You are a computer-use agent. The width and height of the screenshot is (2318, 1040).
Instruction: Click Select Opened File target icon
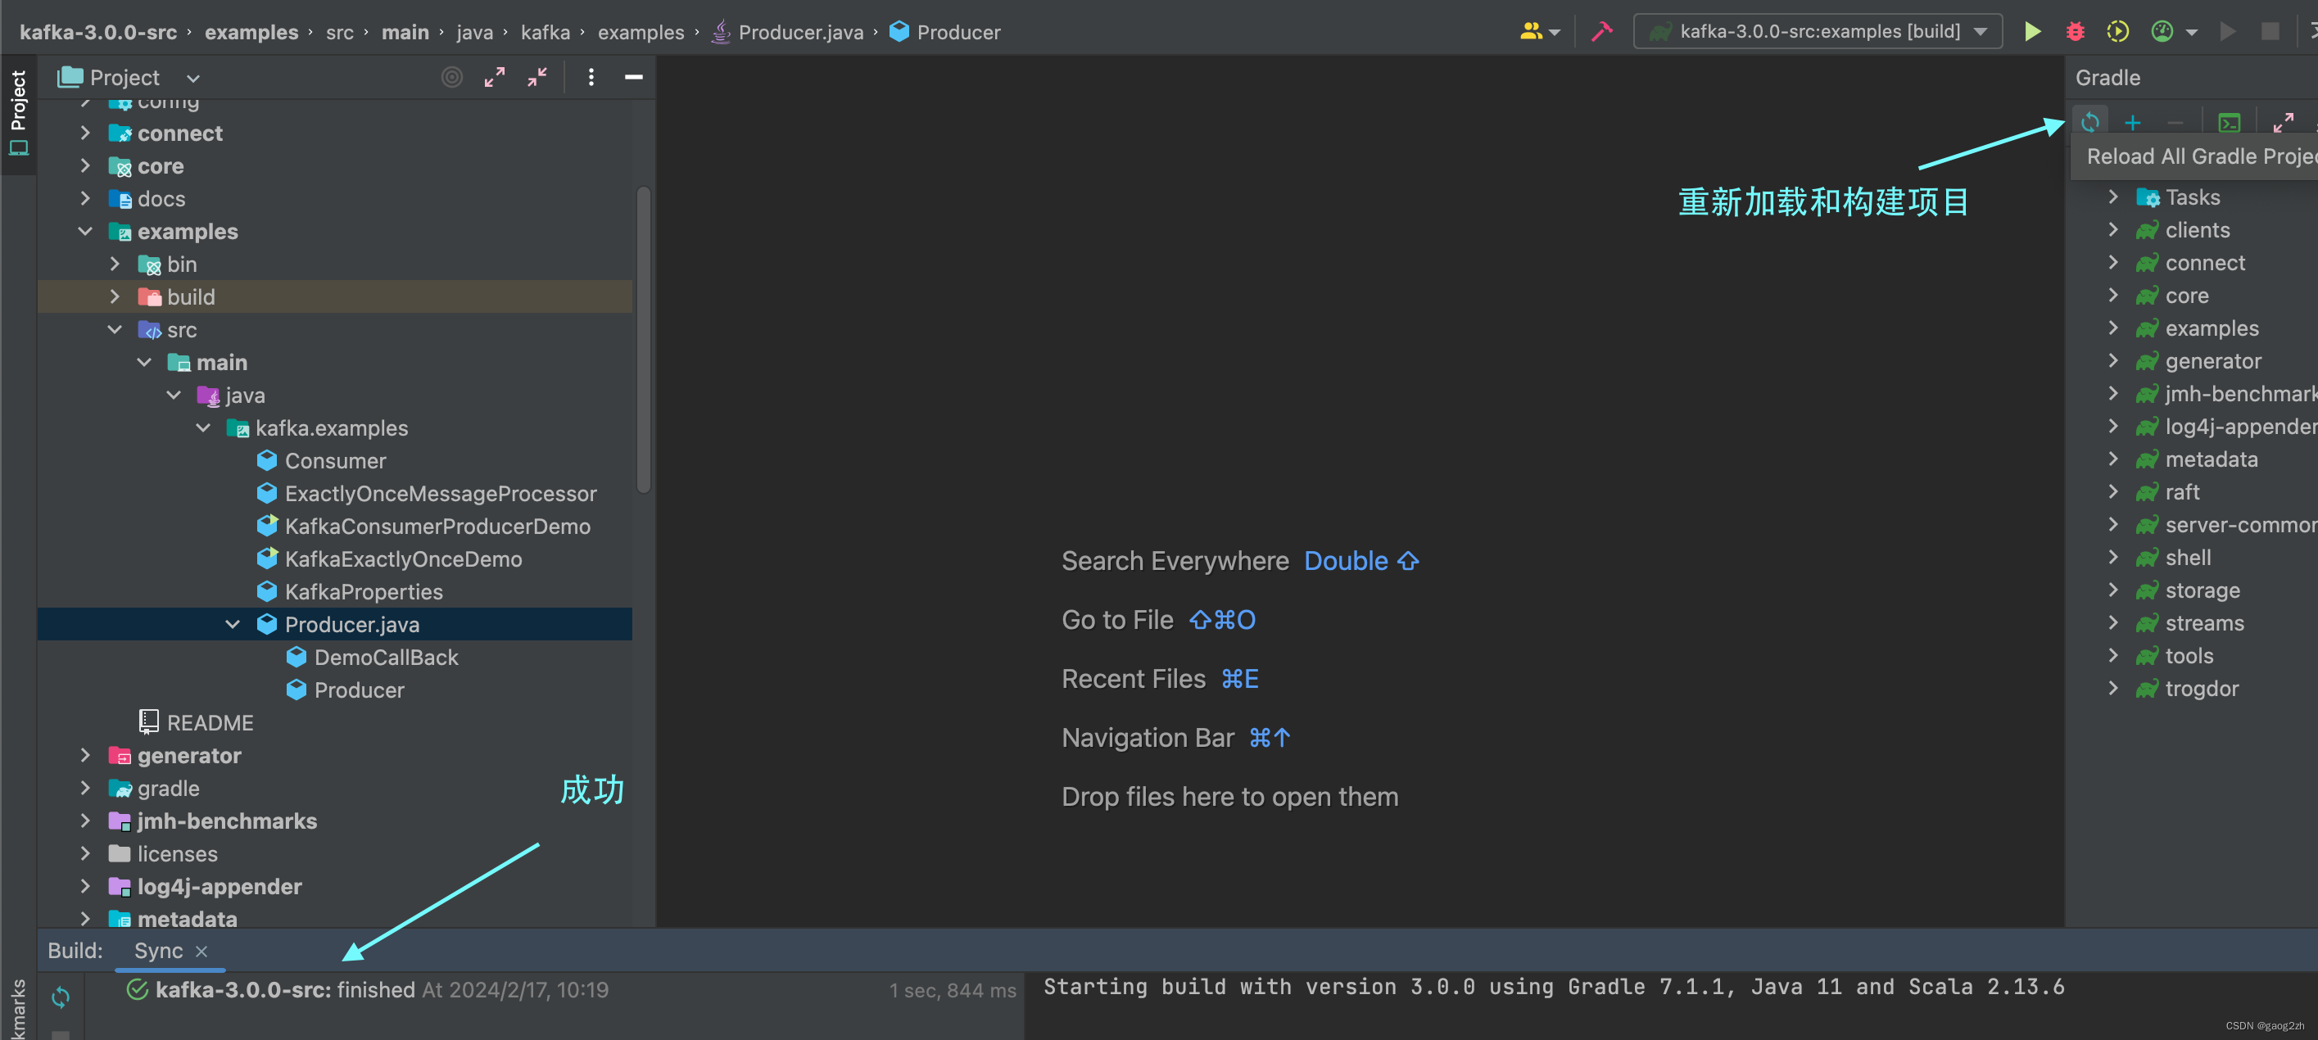point(451,77)
